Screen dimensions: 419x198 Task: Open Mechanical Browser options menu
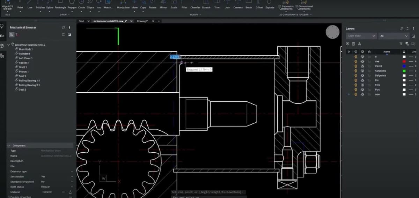[69, 27]
